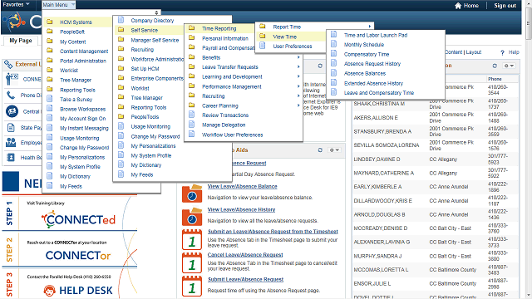Click the refresh icon in Job Aids header
This screenshot has width=532, height=299.
[320, 149]
